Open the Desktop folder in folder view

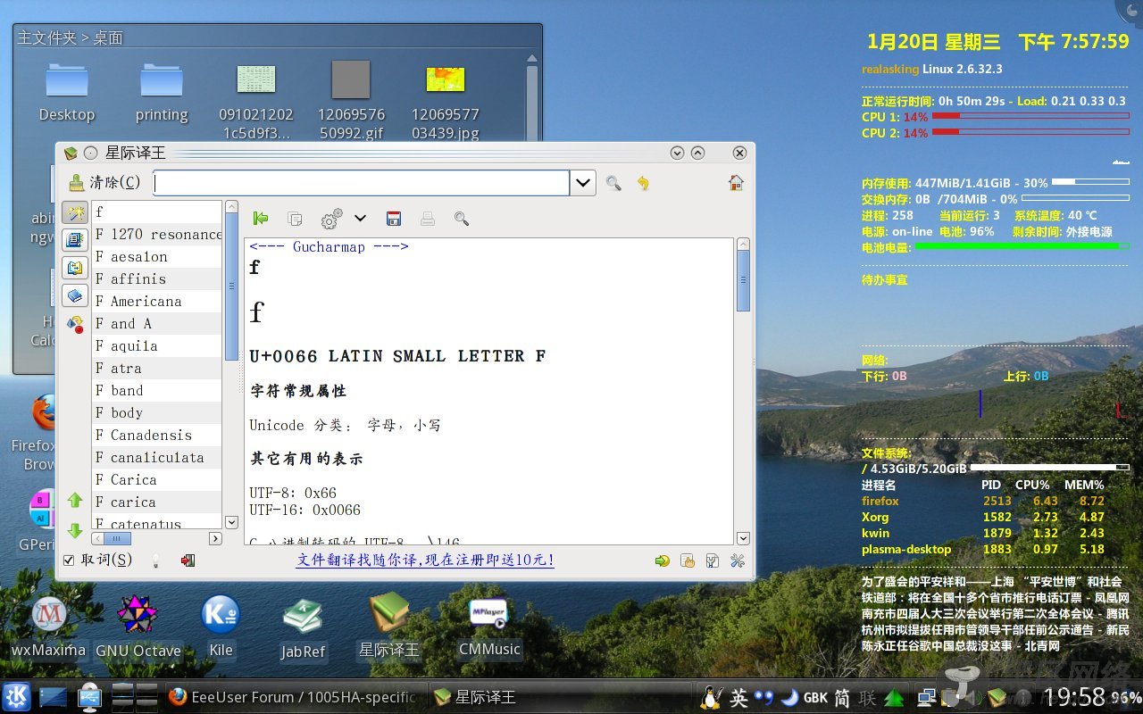pyautogui.click(x=67, y=92)
